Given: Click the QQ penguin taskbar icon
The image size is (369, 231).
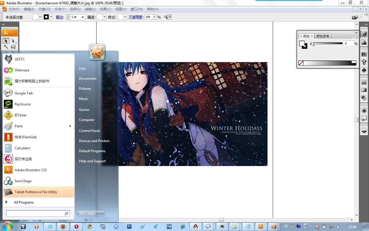Looking at the screenshot, I should (x=196, y=227).
